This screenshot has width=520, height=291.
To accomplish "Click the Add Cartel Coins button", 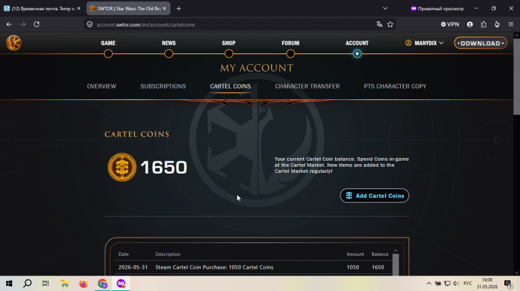I will click(x=374, y=196).
